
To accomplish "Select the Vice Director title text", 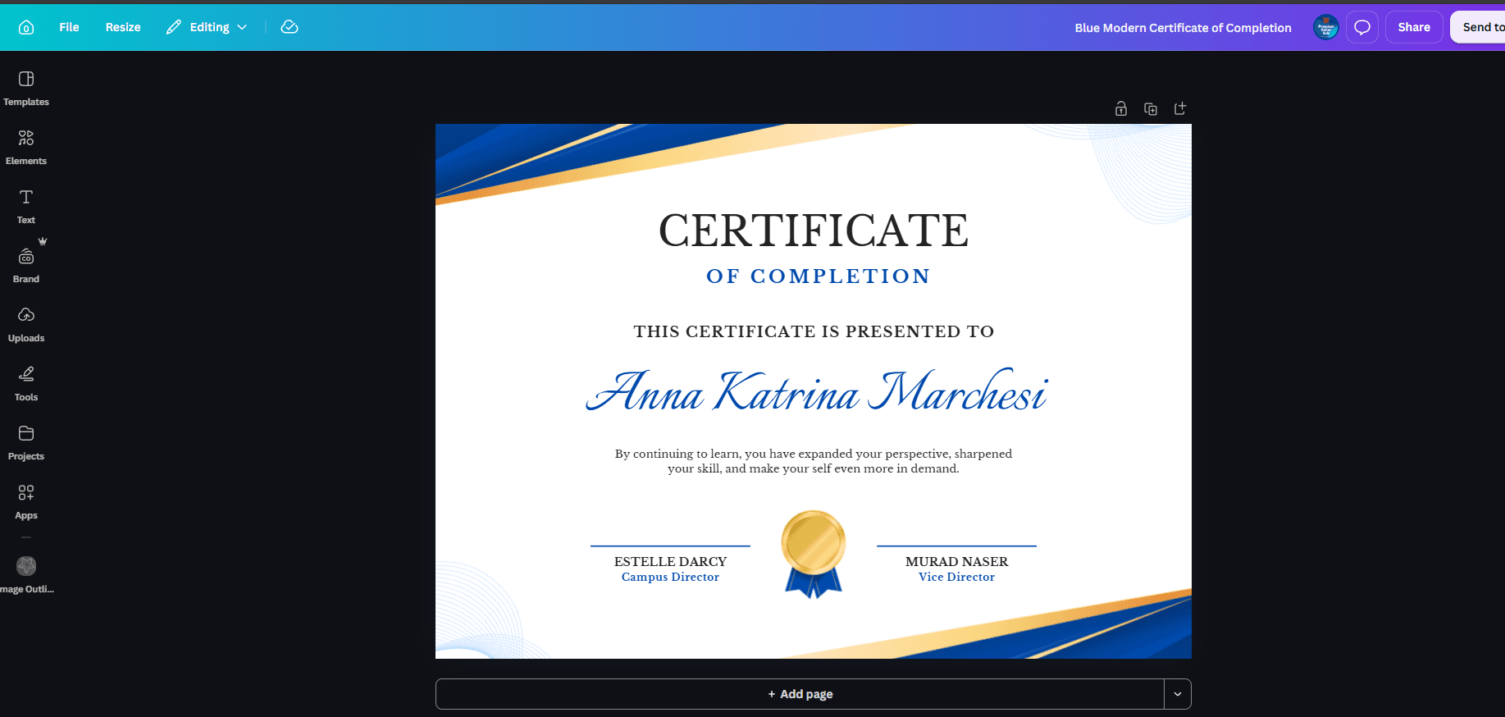I will tap(957, 578).
